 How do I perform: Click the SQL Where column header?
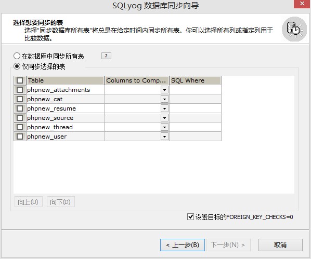pos(195,80)
